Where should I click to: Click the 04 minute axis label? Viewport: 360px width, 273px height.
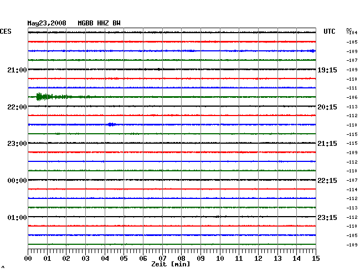point(105,259)
